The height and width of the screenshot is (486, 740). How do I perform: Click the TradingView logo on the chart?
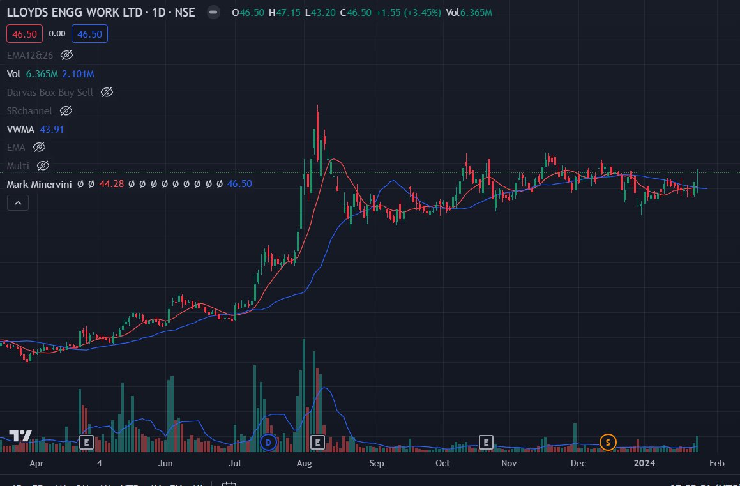[20, 436]
